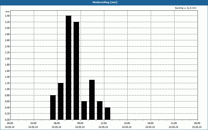This screenshot has width=208, height=130.
Task: Click the 0,40 y-axis label
Action: [x=7, y=107]
